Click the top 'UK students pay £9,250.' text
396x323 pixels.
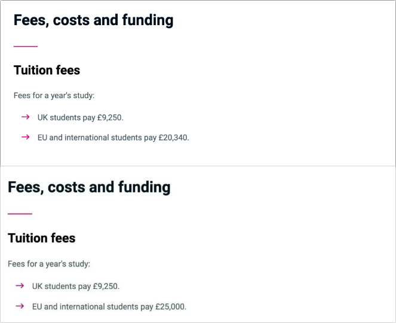click(80, 118)
